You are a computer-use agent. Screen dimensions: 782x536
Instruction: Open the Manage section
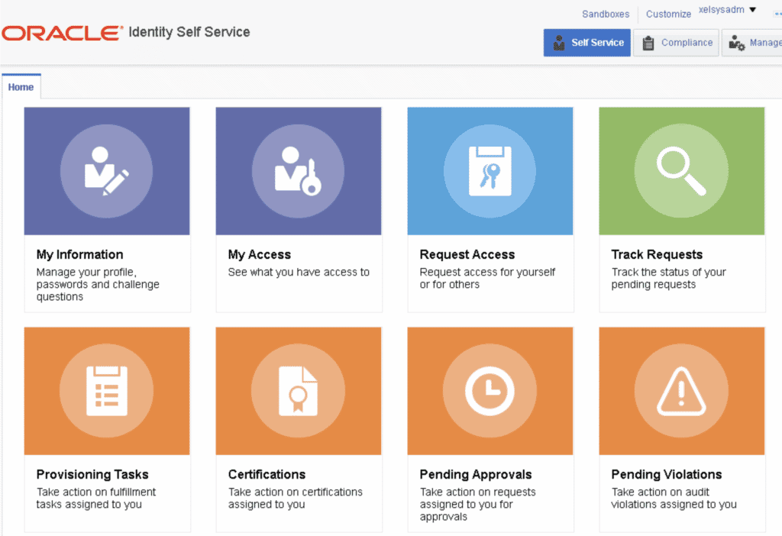[x=764, y=43]
